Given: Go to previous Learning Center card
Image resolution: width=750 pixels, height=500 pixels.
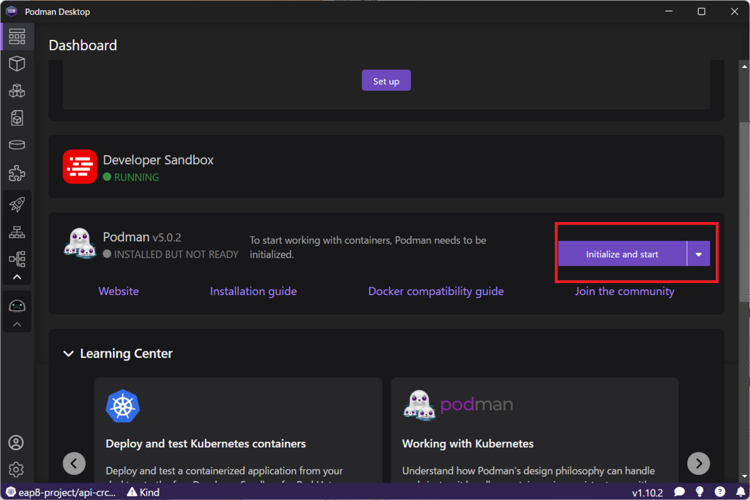Looking at the screenshot, I should point(74,463).
